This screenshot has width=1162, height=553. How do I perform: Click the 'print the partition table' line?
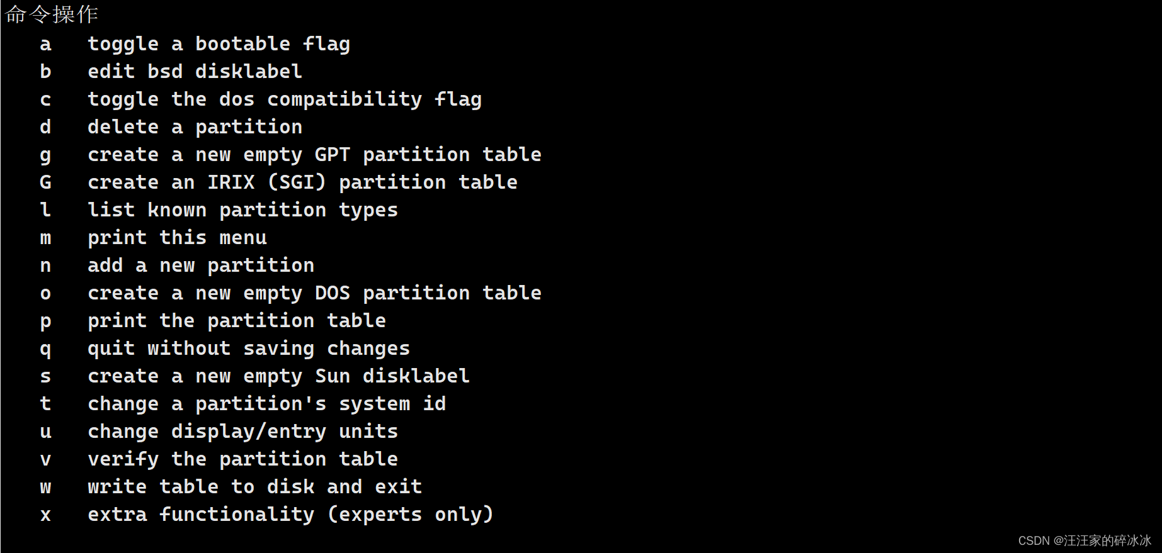[x=237, y=321]
